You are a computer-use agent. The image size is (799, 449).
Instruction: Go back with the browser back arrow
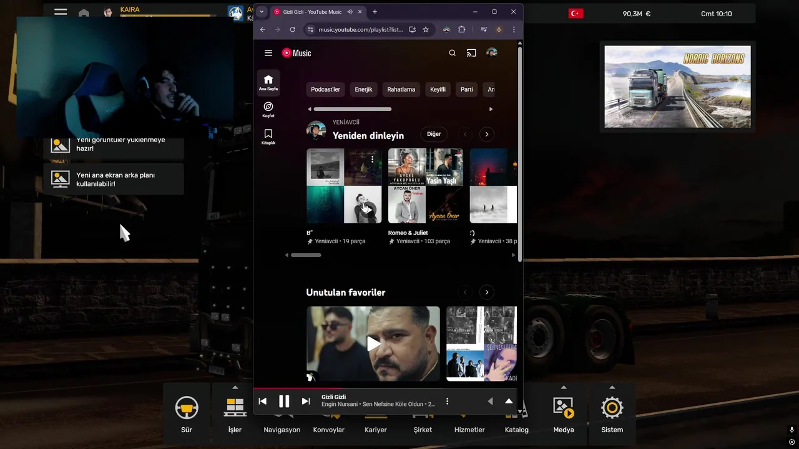[x=263, y=29]
